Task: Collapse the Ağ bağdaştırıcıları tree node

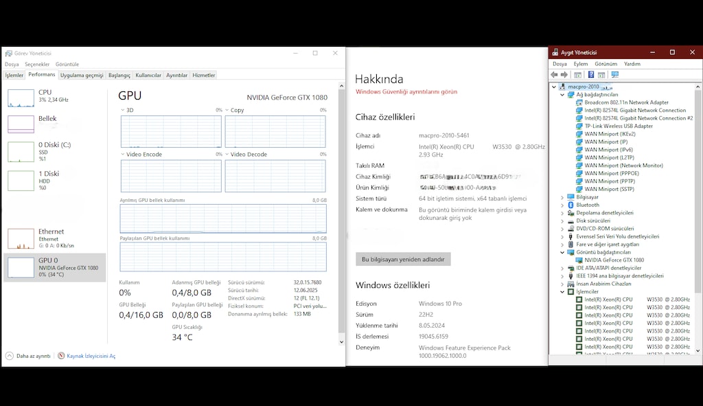Action: (x=562, y=95)
